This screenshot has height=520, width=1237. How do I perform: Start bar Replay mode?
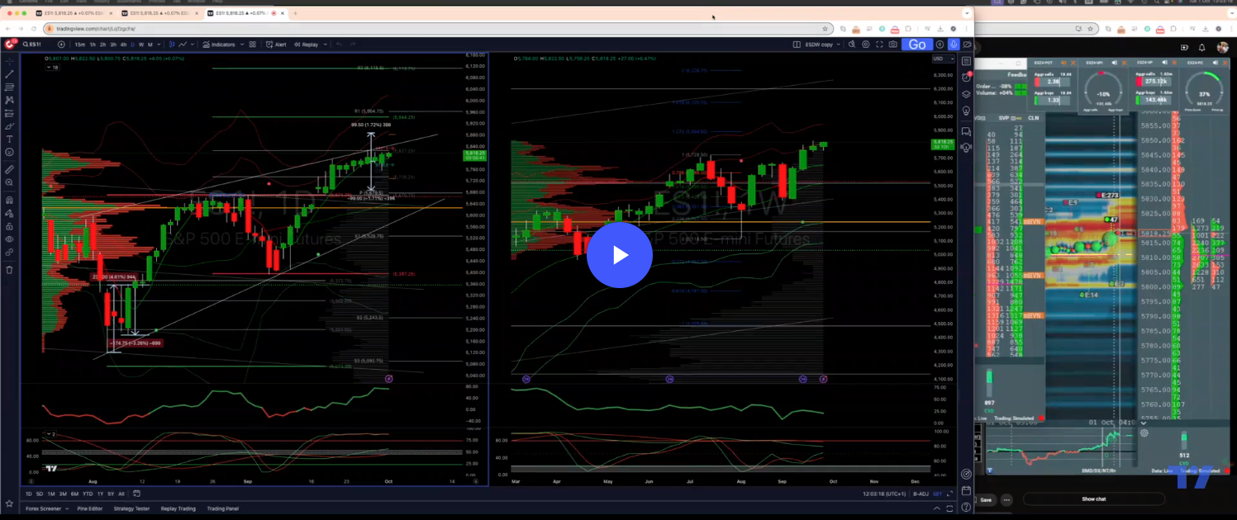[x=306, y=45]
